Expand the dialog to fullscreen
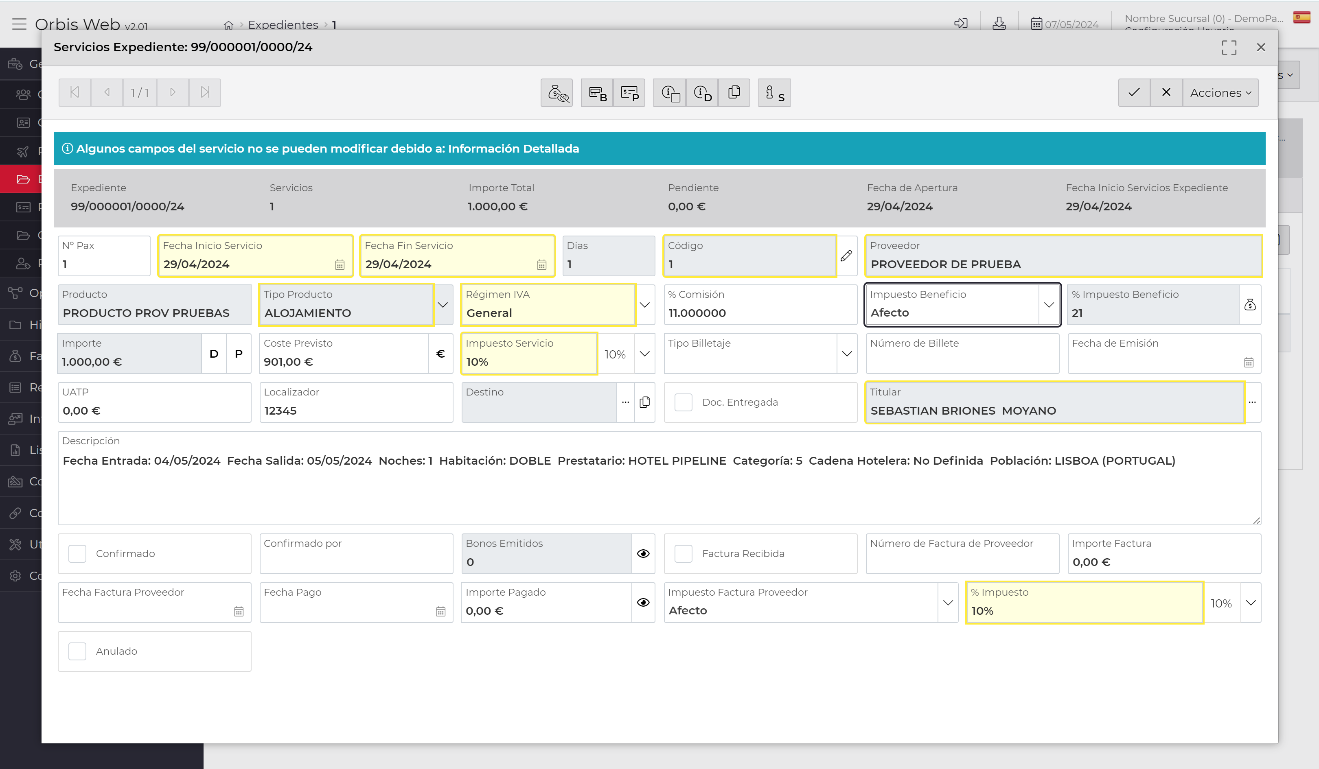 pyautogui.click(x=1229, y=48)
